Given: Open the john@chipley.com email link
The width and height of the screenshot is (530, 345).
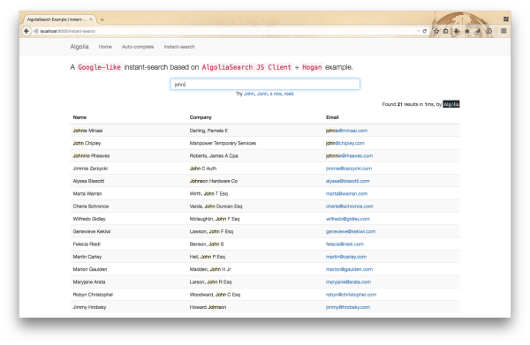Looking at the screenshot, I should tap(345, 143).
